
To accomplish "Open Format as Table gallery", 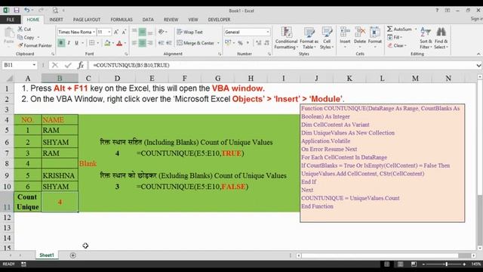I will [x=309, y=38].
